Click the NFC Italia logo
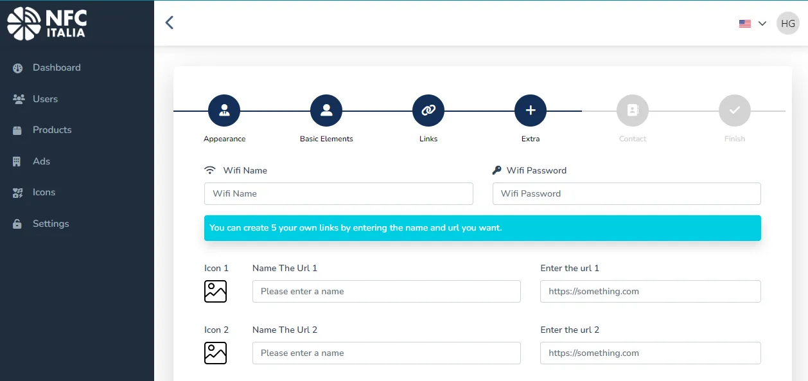This screenshot has height=381, width=808. click(x=46, y=23)
